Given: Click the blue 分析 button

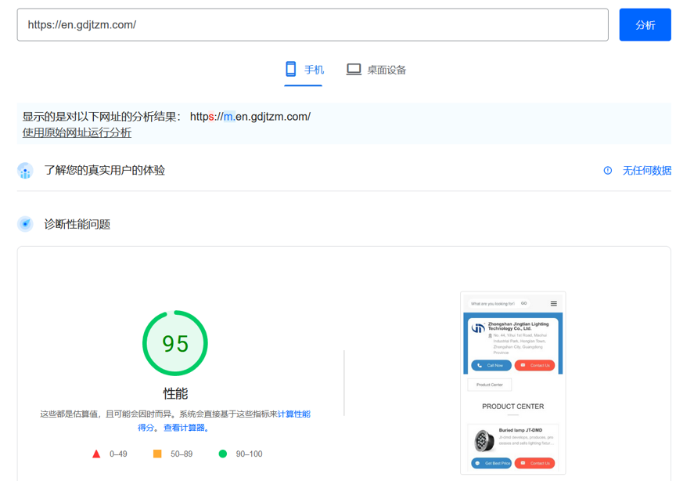Looking at the screenshot, I should pos(645,24).
